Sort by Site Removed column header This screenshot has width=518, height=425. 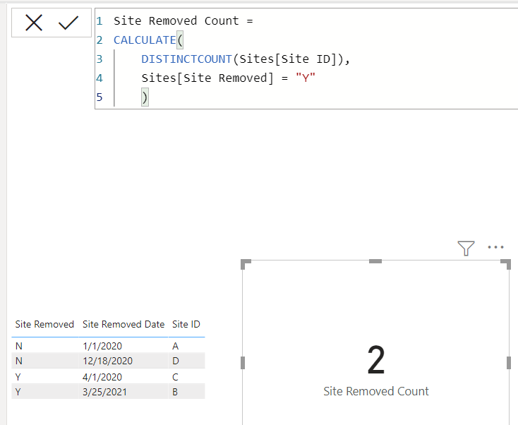44,324
